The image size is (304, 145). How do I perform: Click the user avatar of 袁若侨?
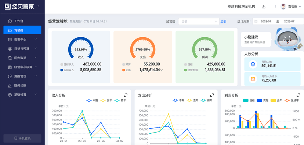[283, 6]
